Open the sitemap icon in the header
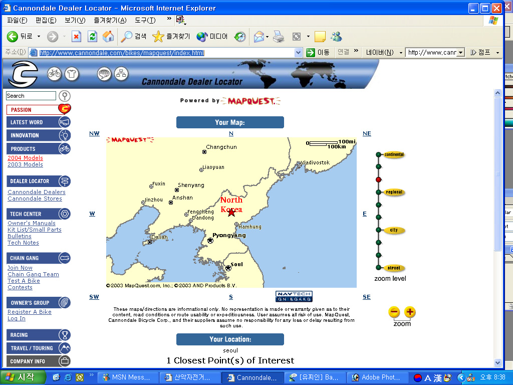 click(121, 74)
